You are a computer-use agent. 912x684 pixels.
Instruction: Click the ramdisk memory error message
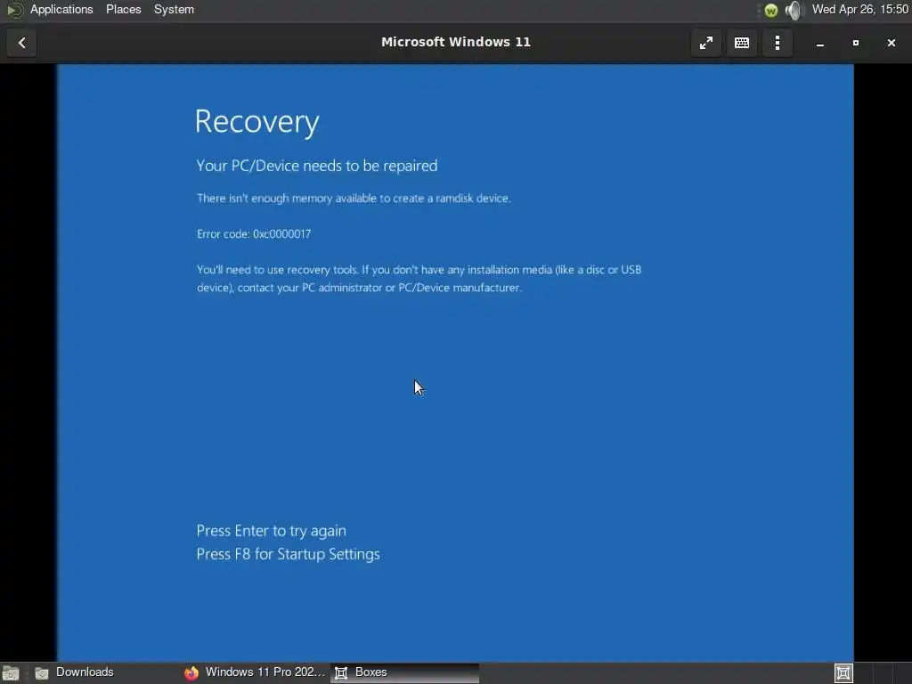point(354,199)
